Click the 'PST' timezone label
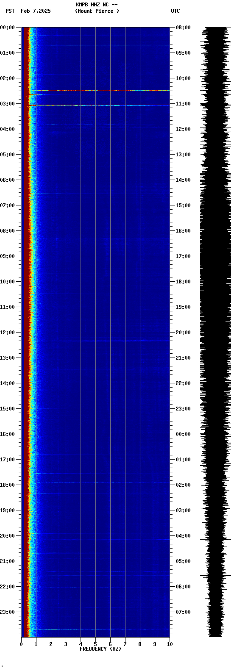234x671 pixels. pyautogui.click(x=10, y=11)
